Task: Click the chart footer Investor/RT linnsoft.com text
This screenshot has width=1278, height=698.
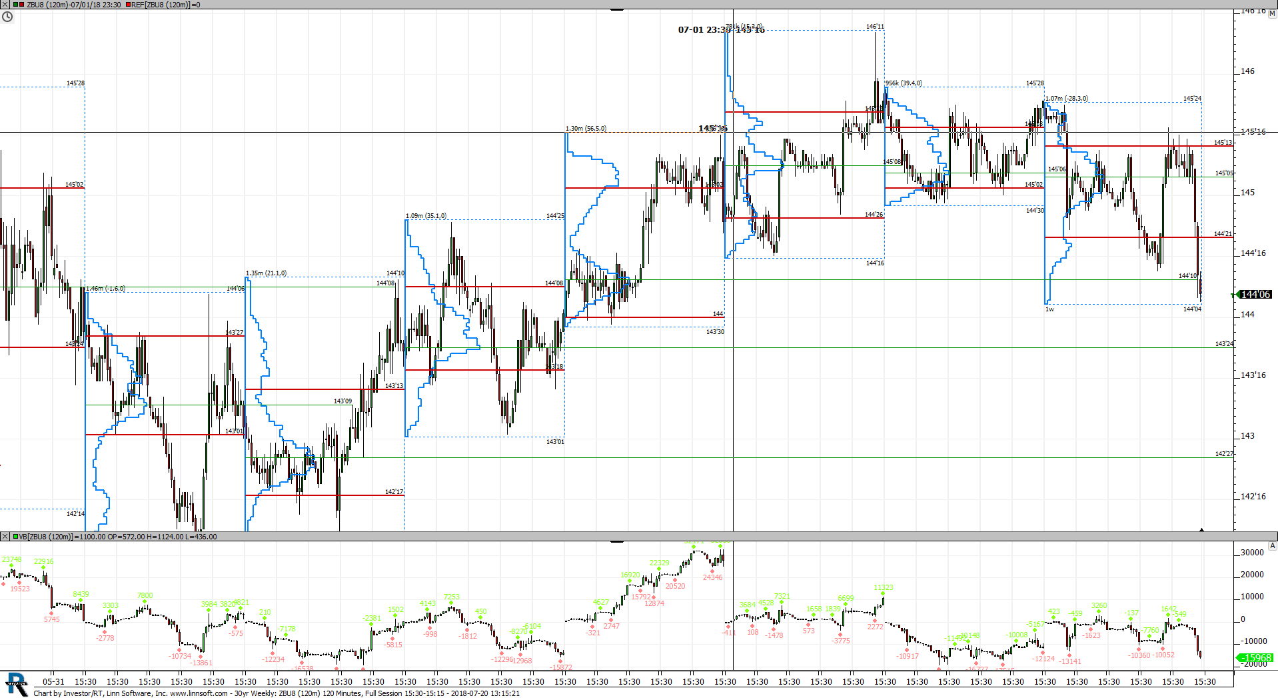Action: (x=277, y=693)
